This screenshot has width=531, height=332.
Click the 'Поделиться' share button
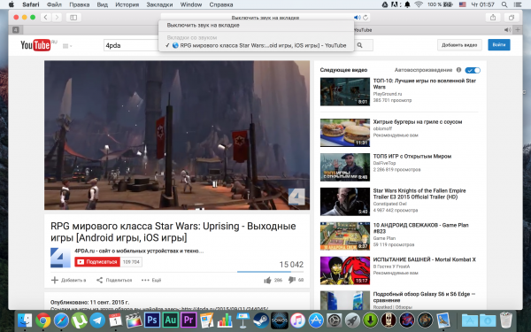click(x=114, y=280)
